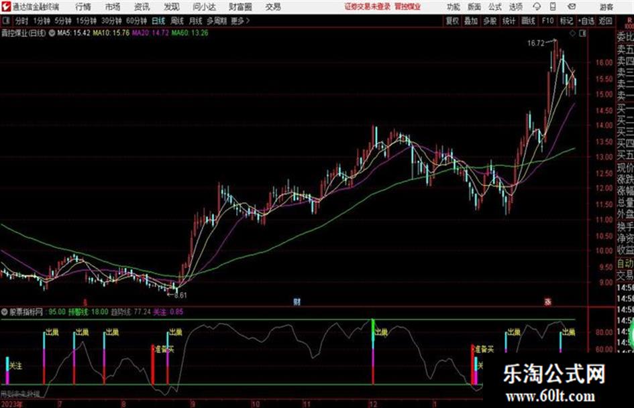Image resolution: width=634 pixels, height=408 pixels.
Task: Click the MA10: 15.76 readout
Action: pyautogui.click(x=111, y=33)
